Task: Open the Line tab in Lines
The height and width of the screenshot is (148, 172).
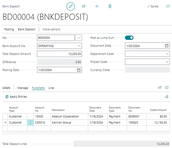Action: pyautogui.click(x=51, y=88)
